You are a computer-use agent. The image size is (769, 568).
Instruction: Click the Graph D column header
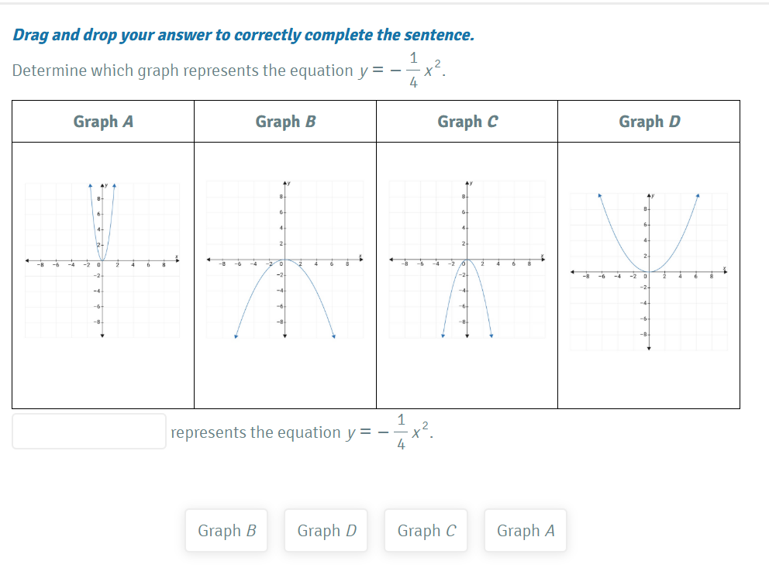click(650, 122)
